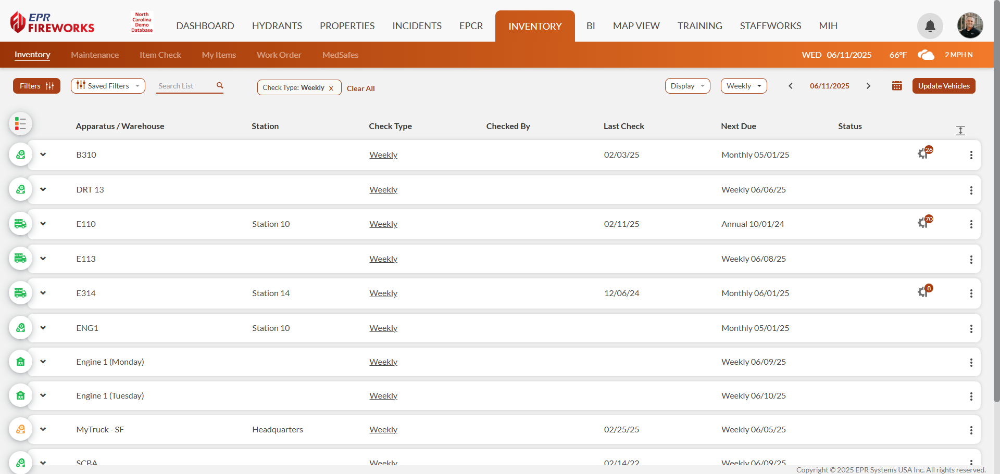Click the status alert icon with badge 70 for E110
Viewport: 1000px width, 474px height.
pyautogui.click(x=924, y=223)
